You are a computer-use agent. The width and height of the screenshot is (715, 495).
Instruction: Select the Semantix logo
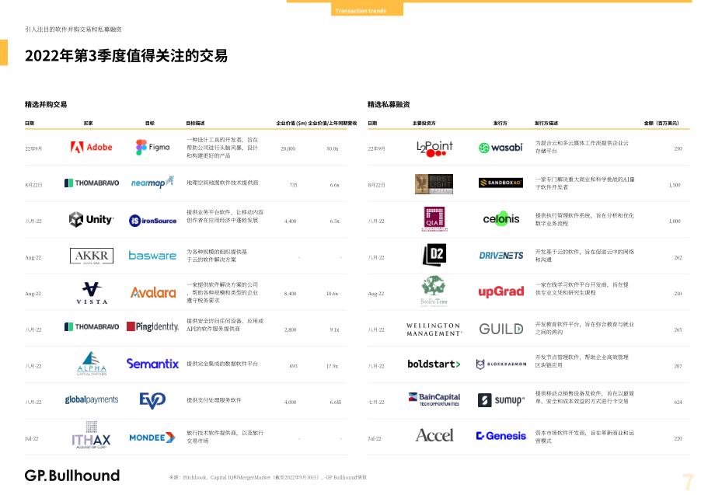(152, 364)
